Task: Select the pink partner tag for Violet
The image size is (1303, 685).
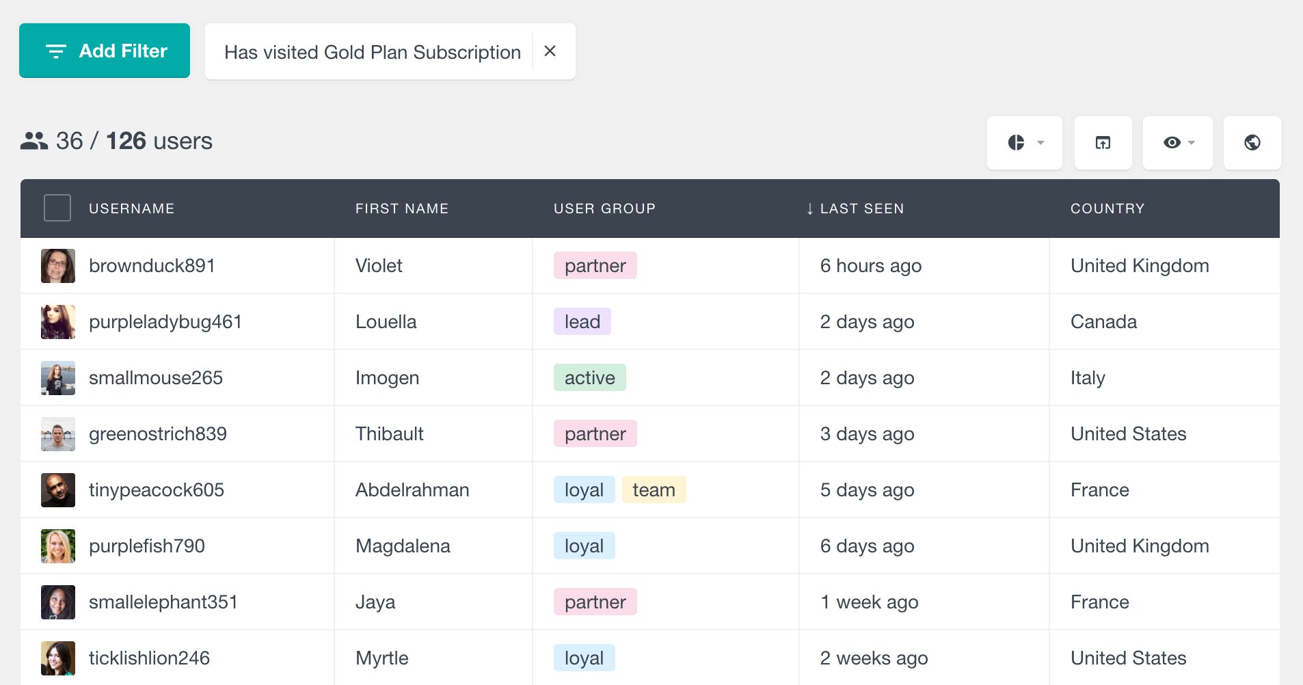Action: 595,266
